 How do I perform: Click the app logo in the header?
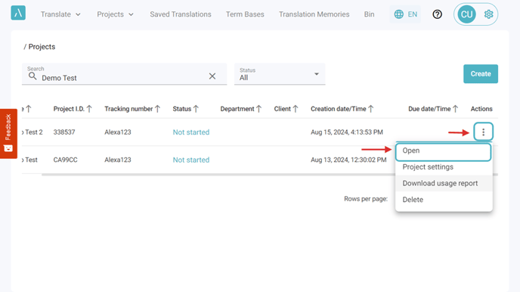(18, 13)
